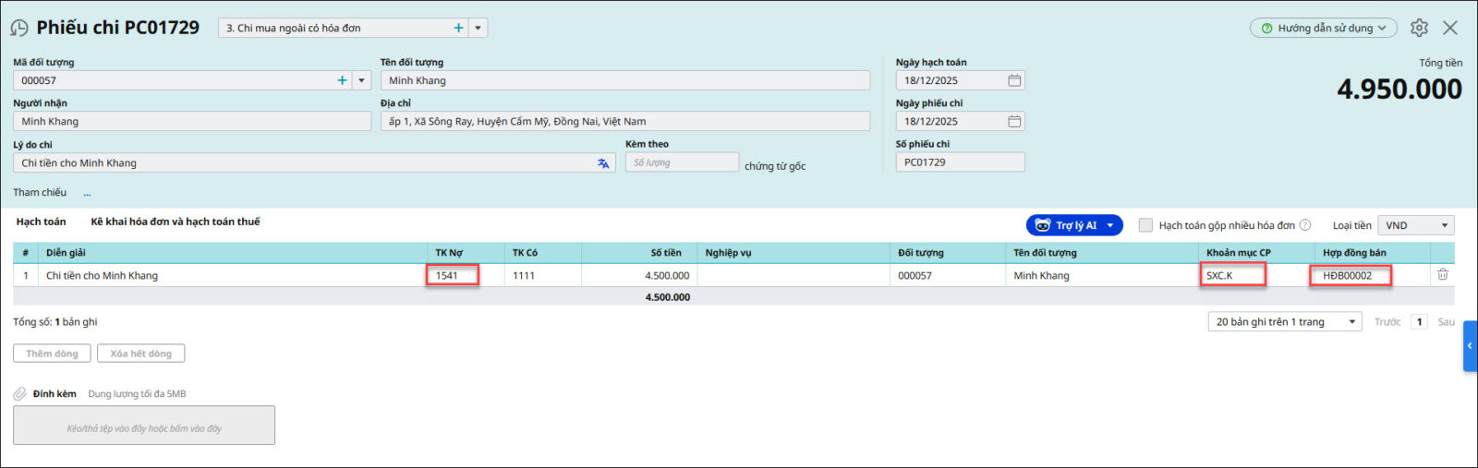The height and width of the screenshot is (468, 1478).
Task: Click the info icon next to Hạch toán gộp
Action: tap(1305, 225)
